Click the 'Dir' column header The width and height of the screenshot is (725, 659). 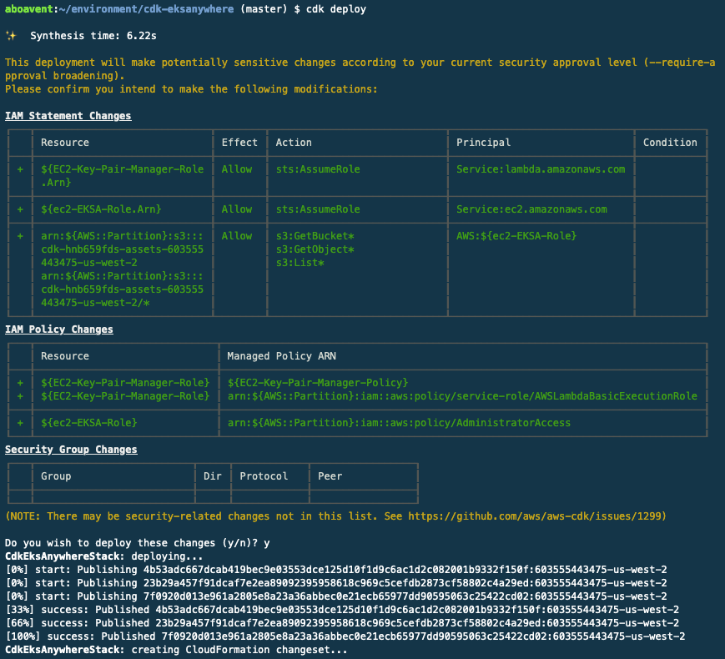coord(212,476)
